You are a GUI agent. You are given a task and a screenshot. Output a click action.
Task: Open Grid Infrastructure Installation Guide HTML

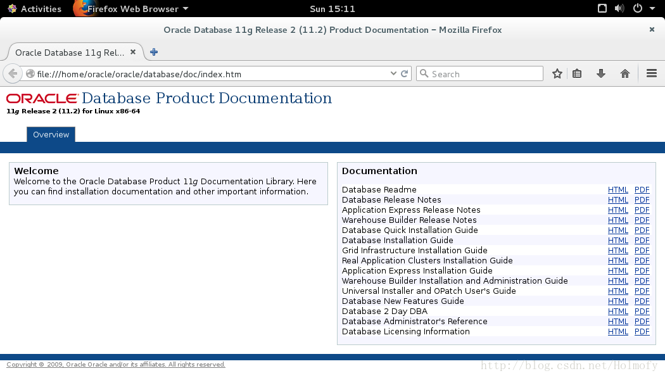618,251
